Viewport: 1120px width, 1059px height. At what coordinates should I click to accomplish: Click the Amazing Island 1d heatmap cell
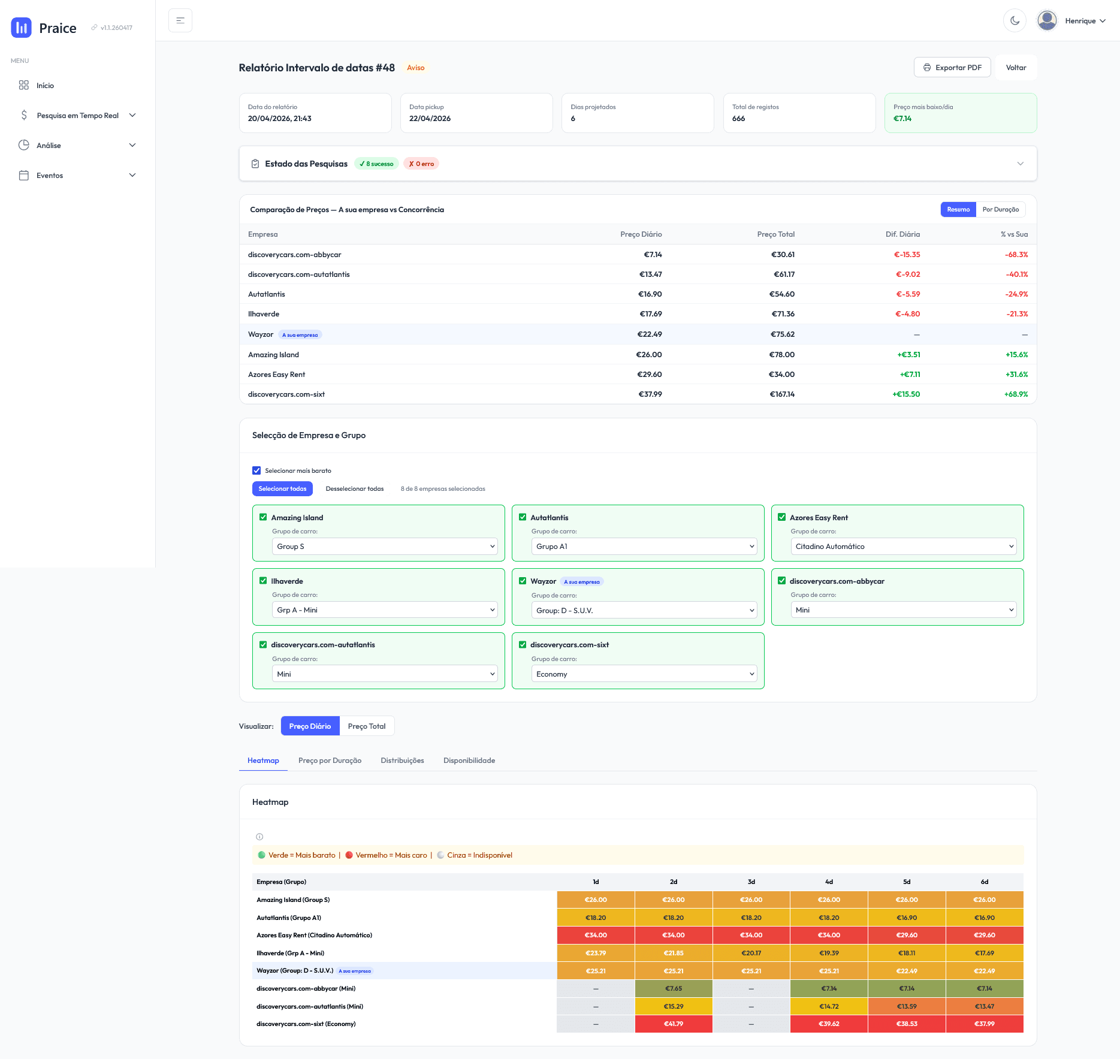596,900
